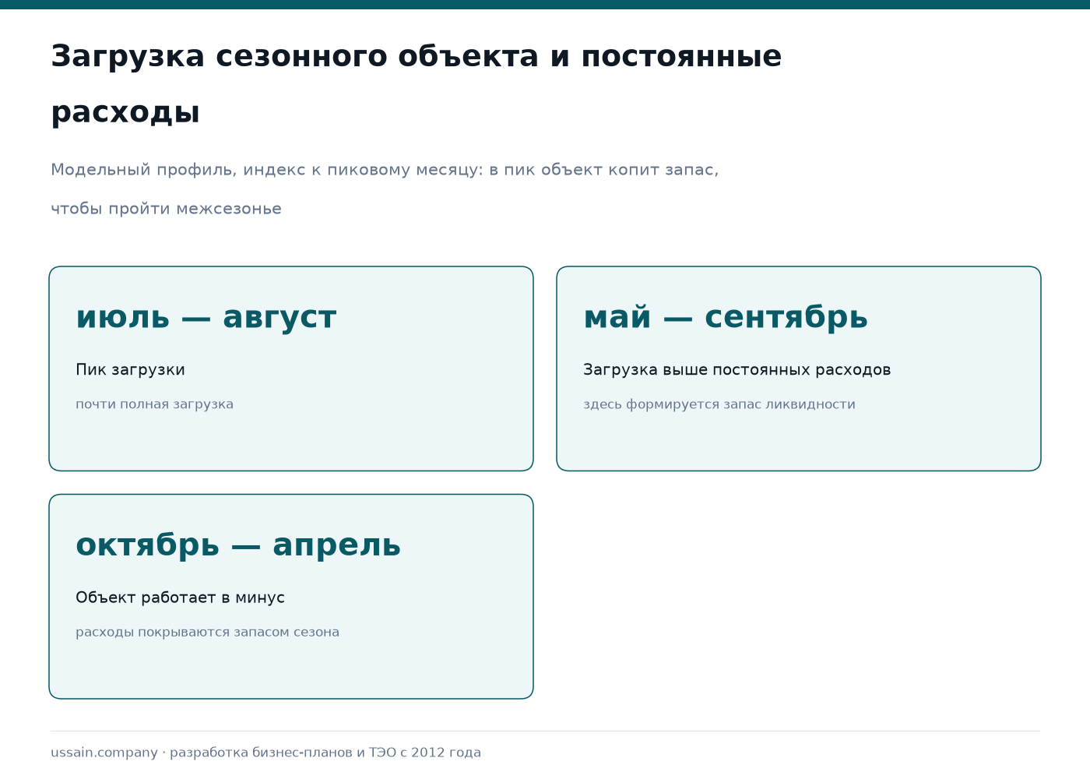The width and height of the screenshot is (1090, 779).
Task: Click 'расходы покрываются запасом сезона' note
Action: coord(207,632)
